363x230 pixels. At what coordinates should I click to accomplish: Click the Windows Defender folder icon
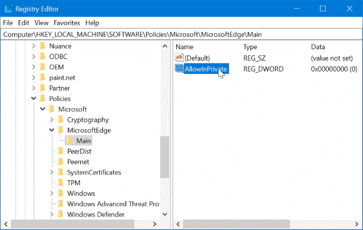point(60,214)
